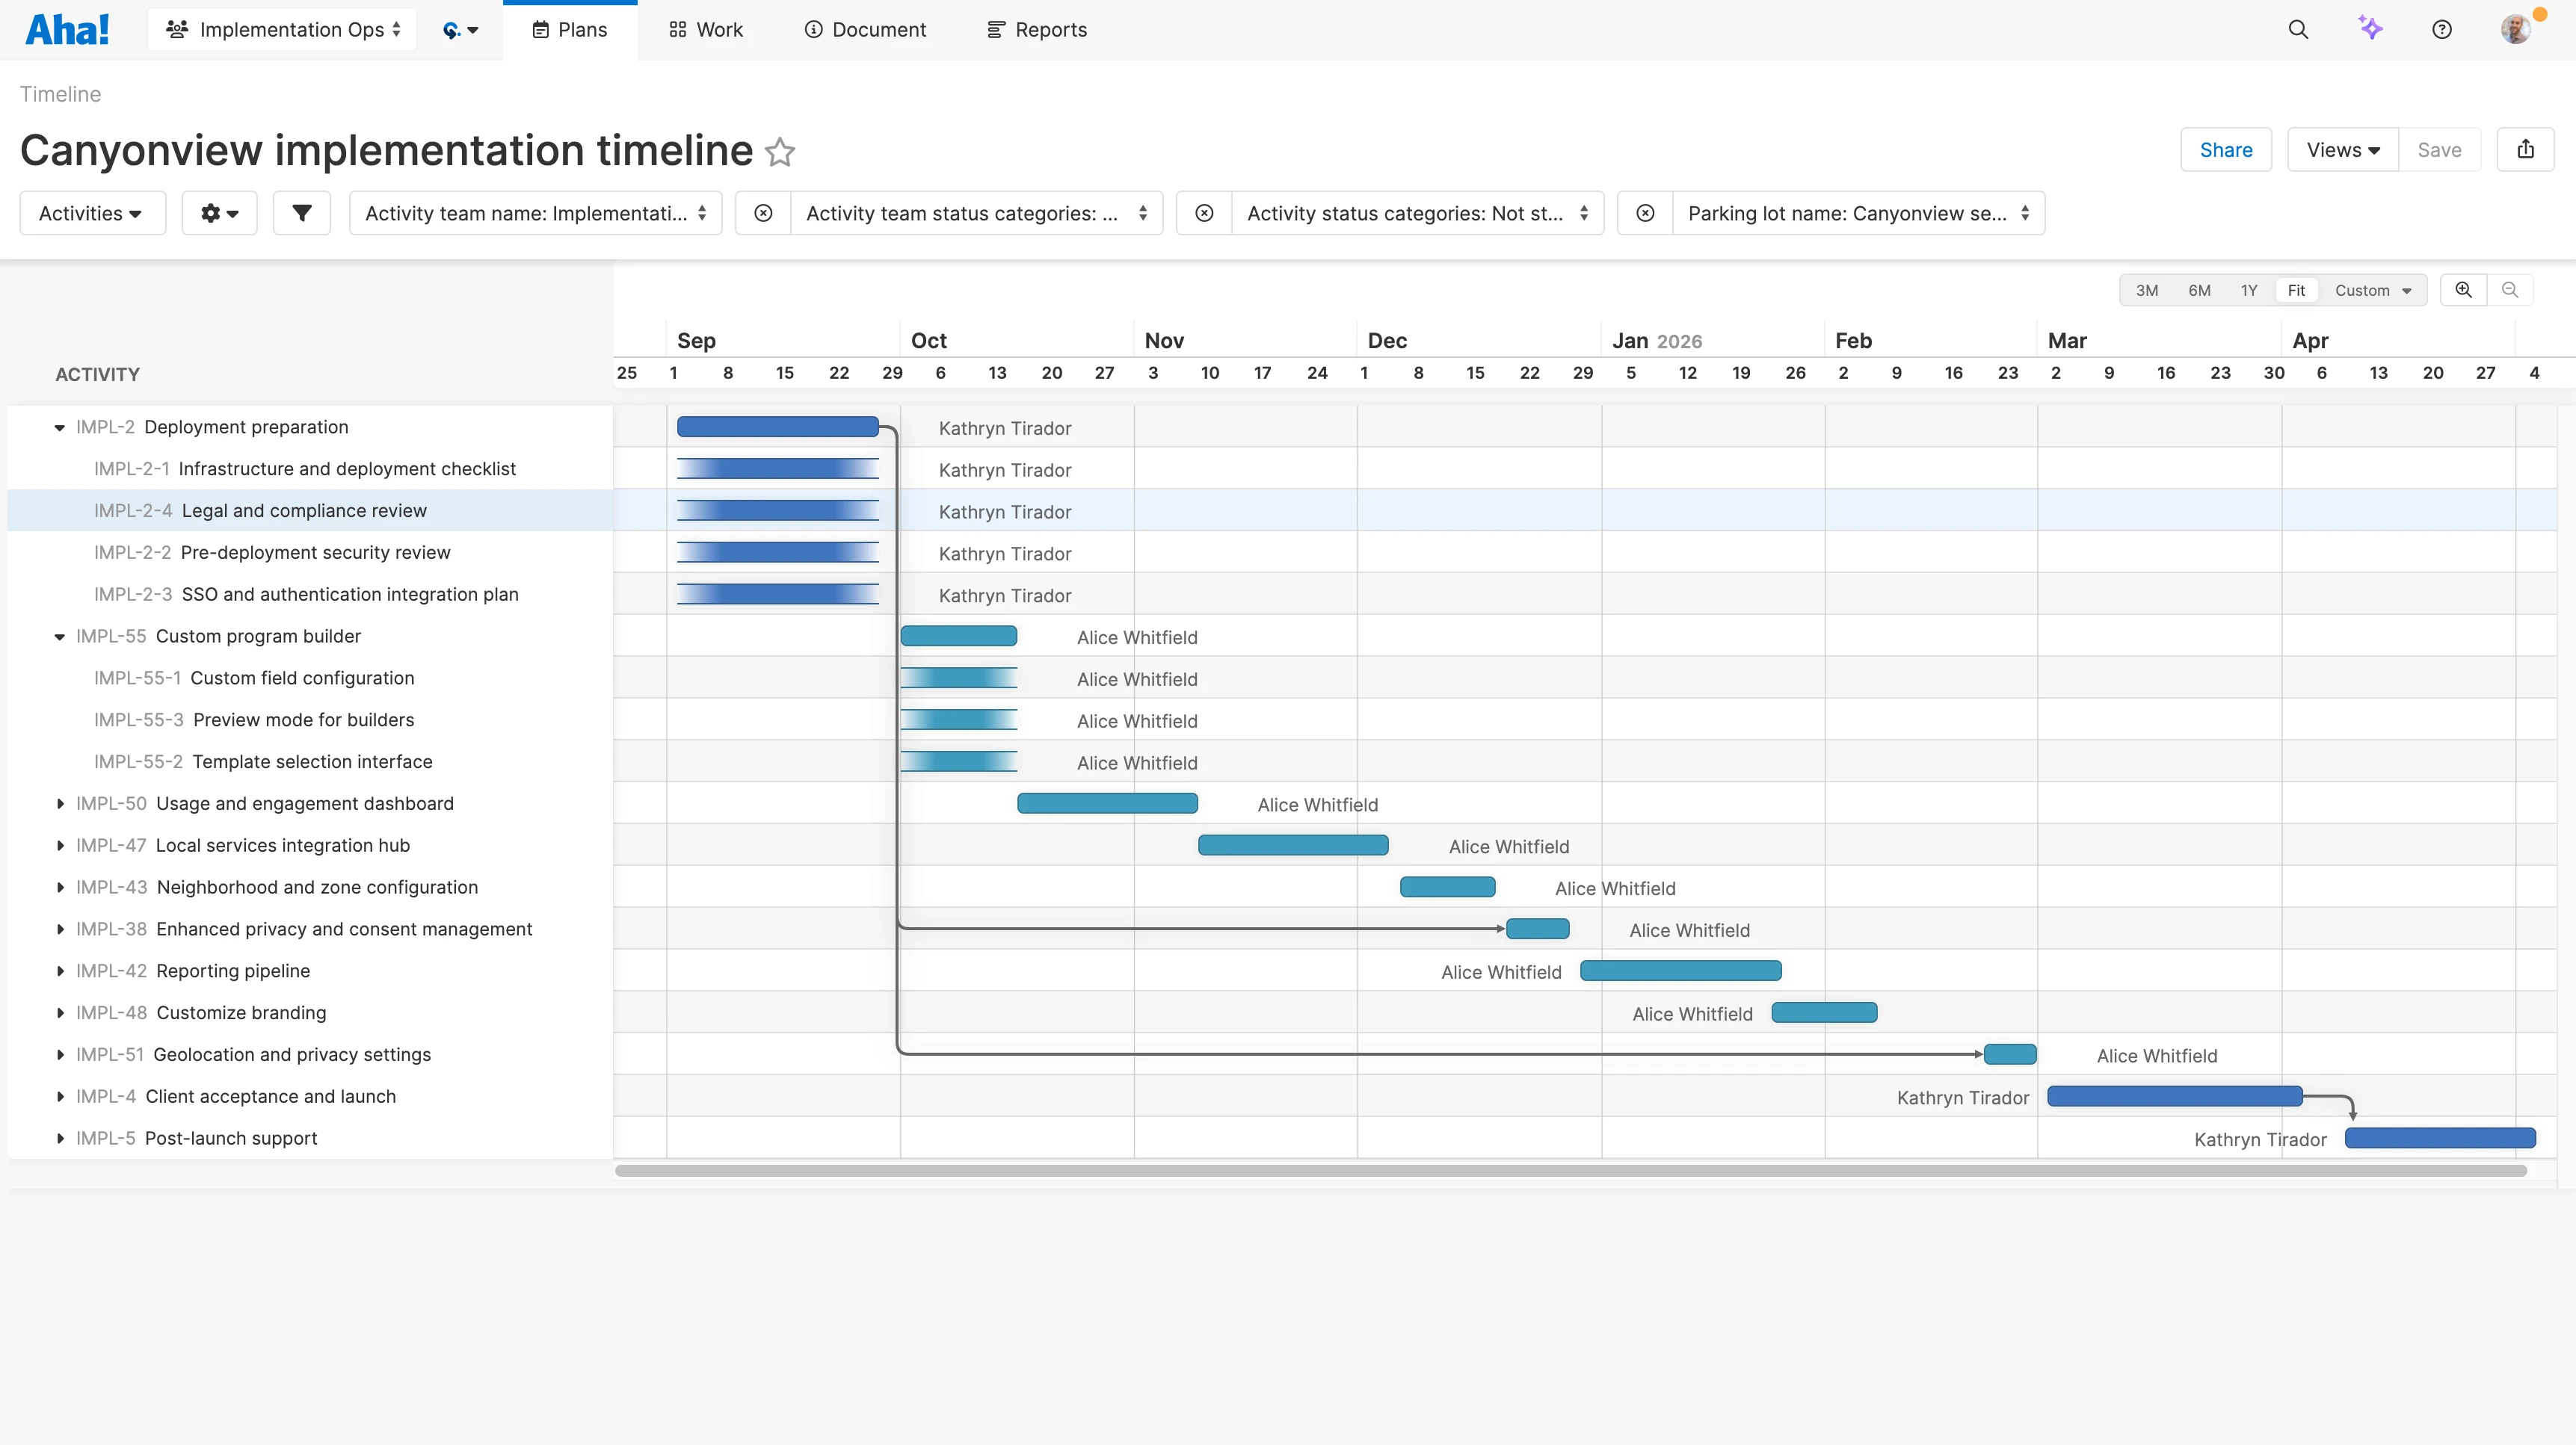
Task: Switch timeline to 1Y view
Action: click(2248, 290)
